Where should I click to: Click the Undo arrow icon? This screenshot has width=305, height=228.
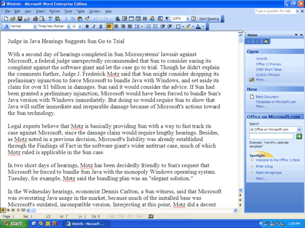(x=95, y=19)
